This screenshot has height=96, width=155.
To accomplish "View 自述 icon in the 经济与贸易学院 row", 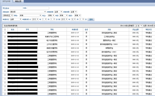I will point(86,52).
